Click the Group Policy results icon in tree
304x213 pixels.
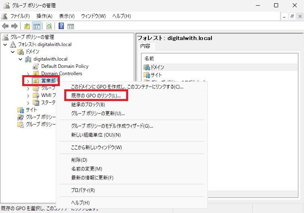[21, 124]
